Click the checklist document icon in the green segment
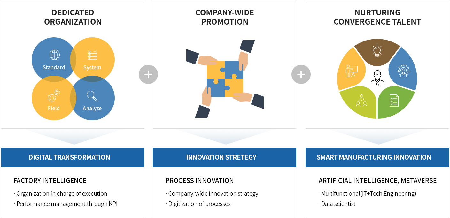Image resolution: width=450 pixels, height=218 pixels. [394, 101]
